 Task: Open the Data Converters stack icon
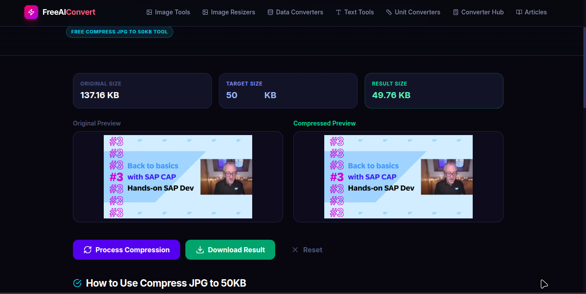pos(270,12)
